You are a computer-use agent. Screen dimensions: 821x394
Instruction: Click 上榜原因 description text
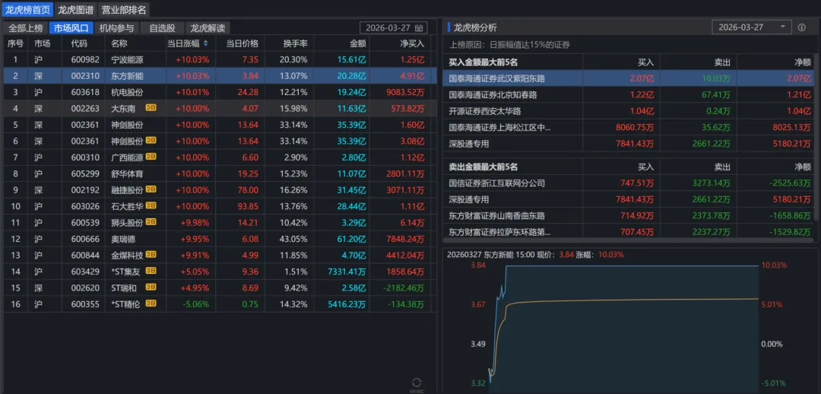pos(510,45)
